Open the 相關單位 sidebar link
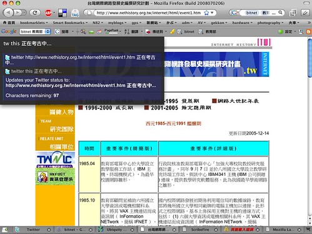312x234 pixels. pos(61,147)
